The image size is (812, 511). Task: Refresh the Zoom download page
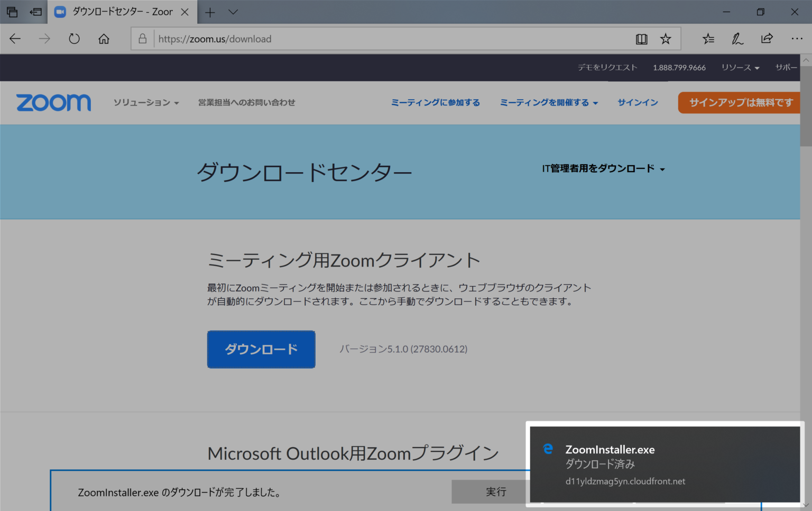tap(74, 39)
